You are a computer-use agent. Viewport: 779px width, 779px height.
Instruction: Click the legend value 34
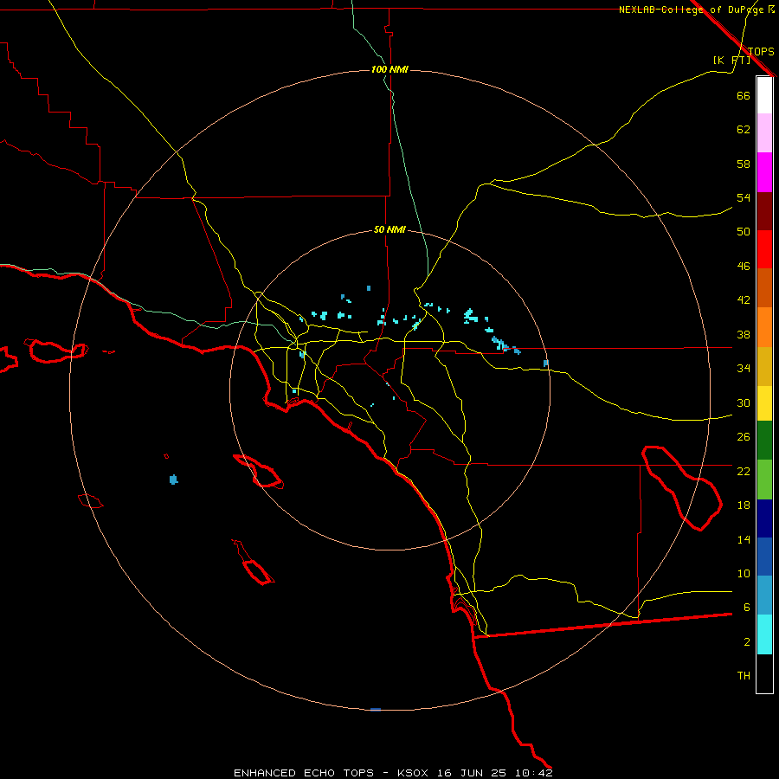pyautogui.click(x=744, y=369)
